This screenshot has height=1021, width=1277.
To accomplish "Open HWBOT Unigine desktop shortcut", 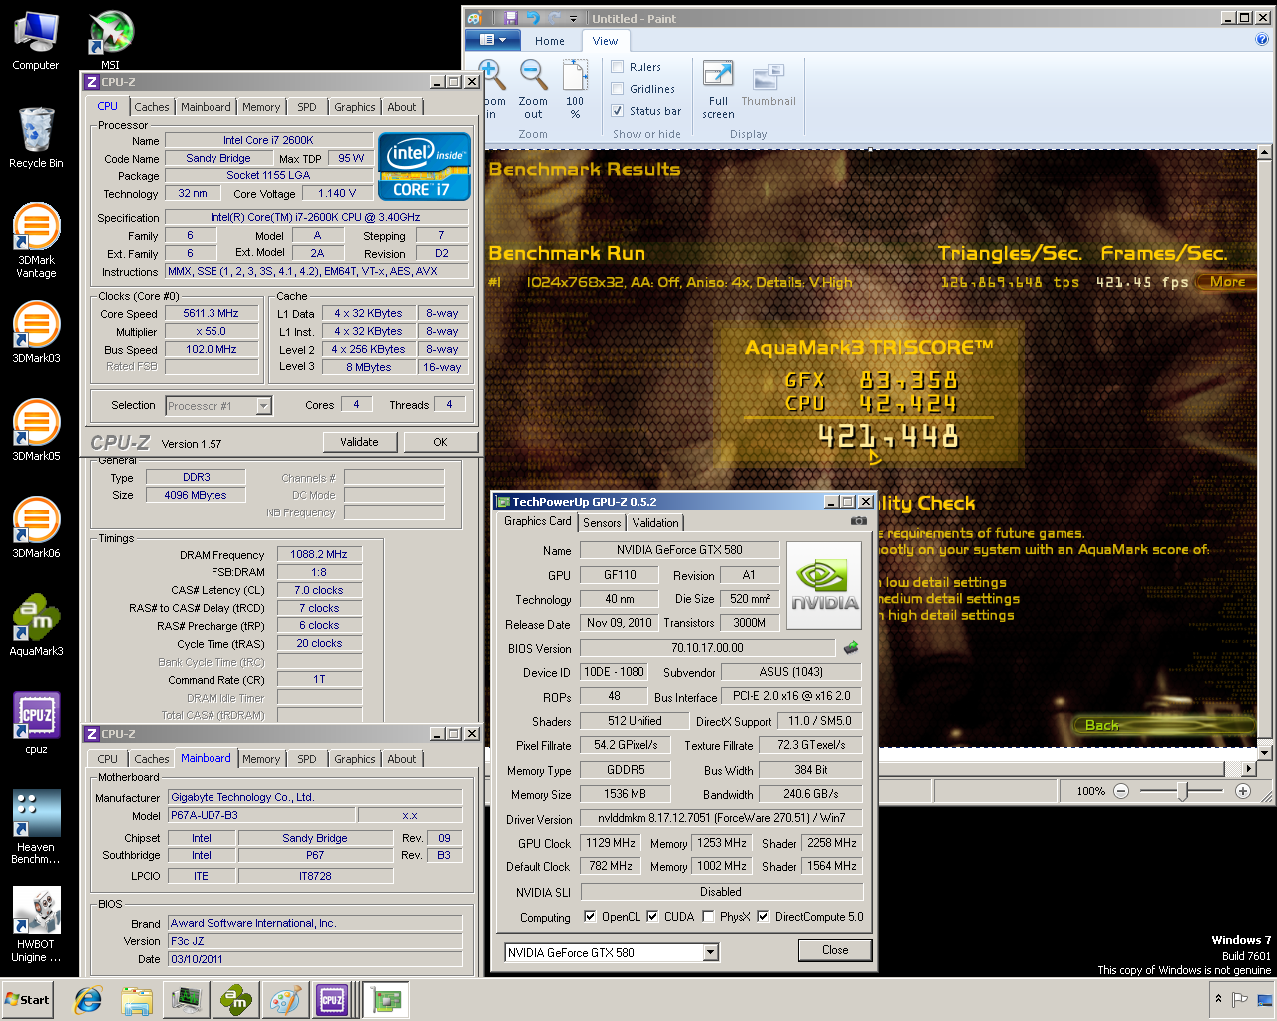I will [x=36, y=924].
